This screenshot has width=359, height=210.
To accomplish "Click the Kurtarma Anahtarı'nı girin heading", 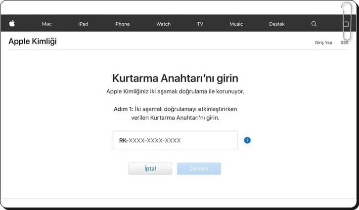I will (x=175, y=78).
